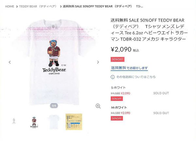Screen dimensions: 196x143
Task: Click the info icon beside shipping details
Action: click(x=112, y=77)
